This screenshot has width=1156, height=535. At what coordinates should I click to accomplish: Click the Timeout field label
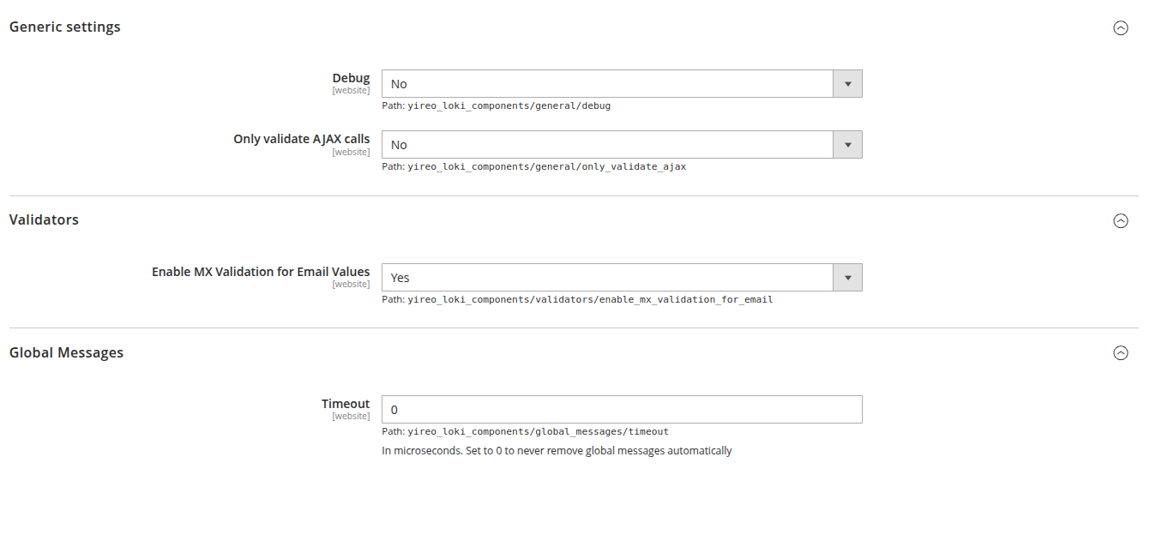click(x=346, y=404)
